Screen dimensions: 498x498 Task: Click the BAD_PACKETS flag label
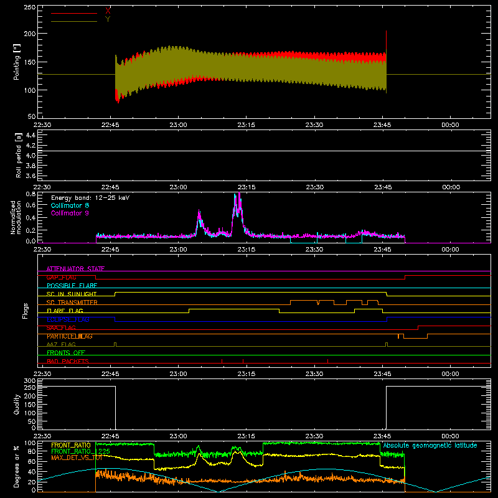coord(68,361)
